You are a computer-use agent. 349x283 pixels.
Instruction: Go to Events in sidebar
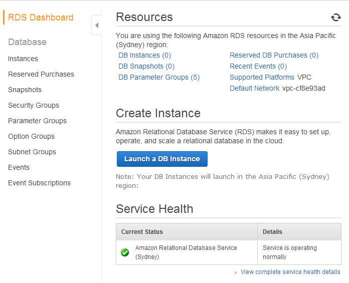click(19, 167)
